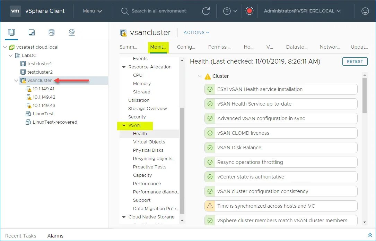The image size is (376, 241).
Task: Select the Storage inventory icon
Action: click(x=51, y=32)
